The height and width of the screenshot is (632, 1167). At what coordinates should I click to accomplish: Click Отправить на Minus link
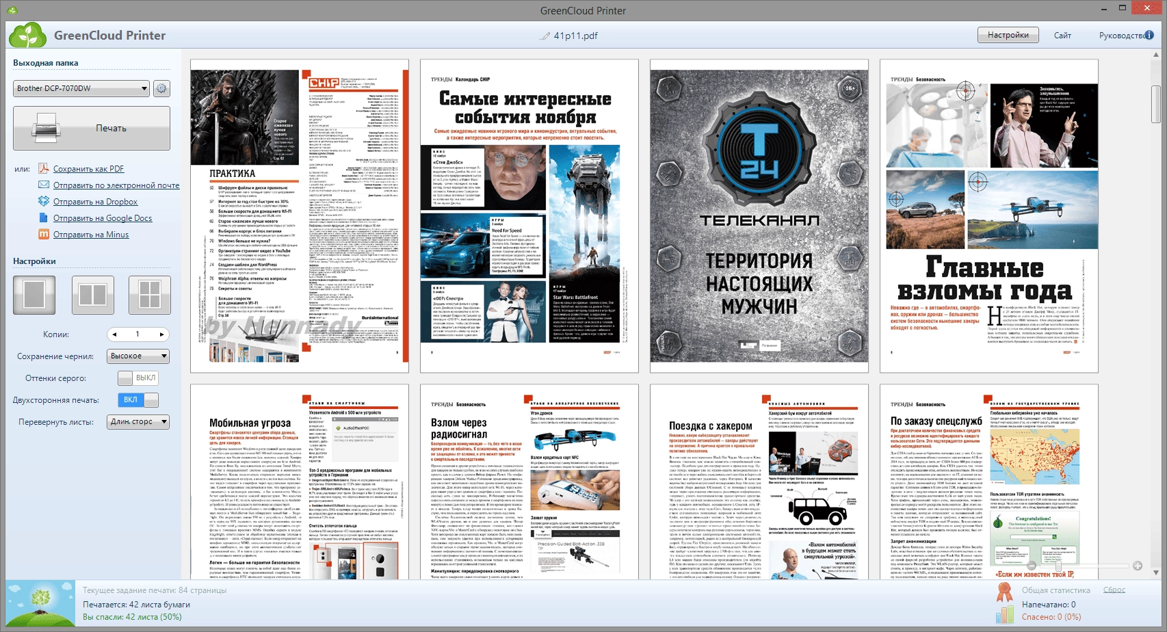pyautogui.click(x=91, y=235)
